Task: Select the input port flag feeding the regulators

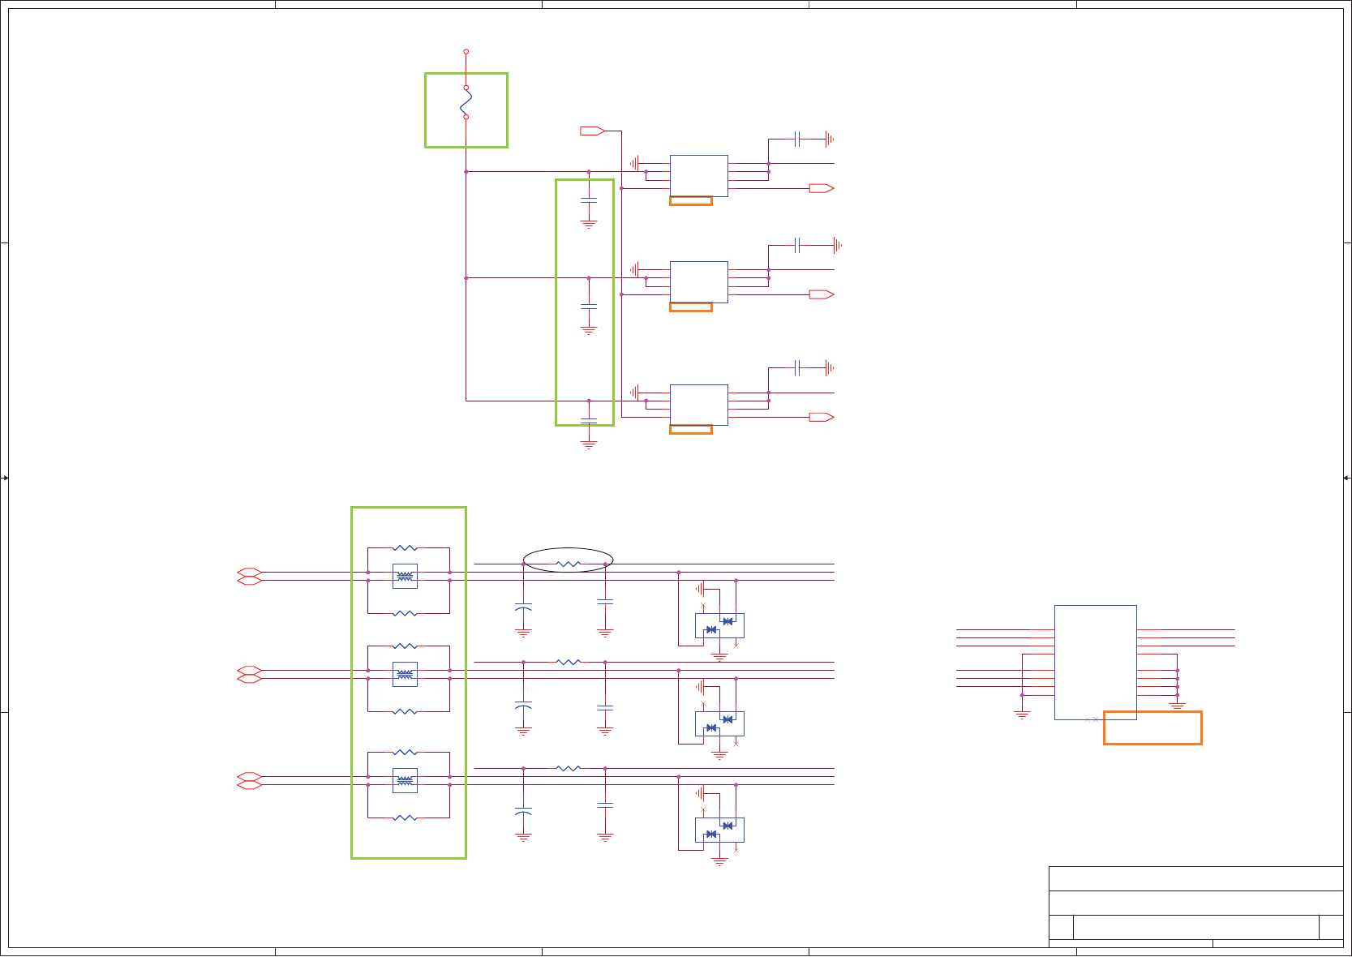Action: click(593, 131)
